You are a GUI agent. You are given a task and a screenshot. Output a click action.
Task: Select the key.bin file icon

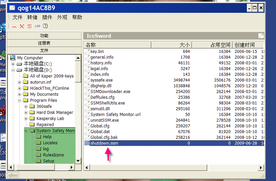click(87, 51)
